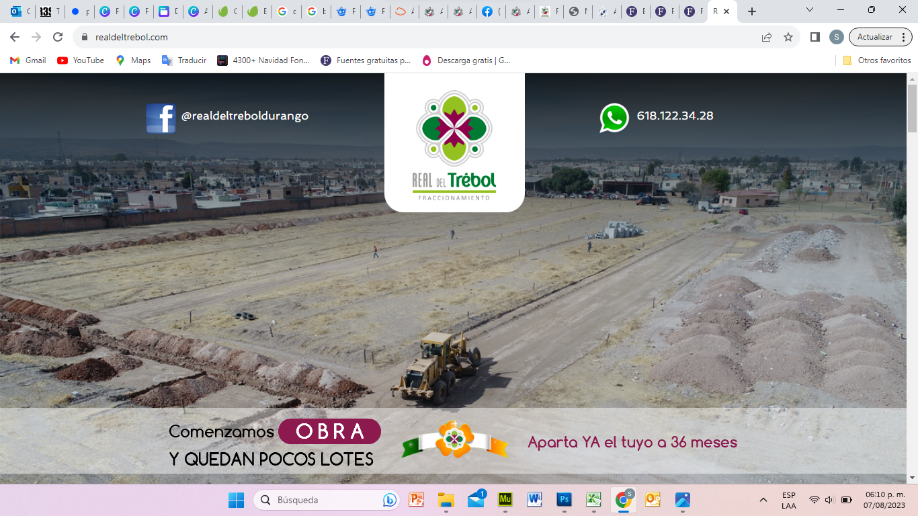Click the Facebook icon on the page
This screenshot has width=918, height=516.
pyautogui.click(x=161, y=118)
